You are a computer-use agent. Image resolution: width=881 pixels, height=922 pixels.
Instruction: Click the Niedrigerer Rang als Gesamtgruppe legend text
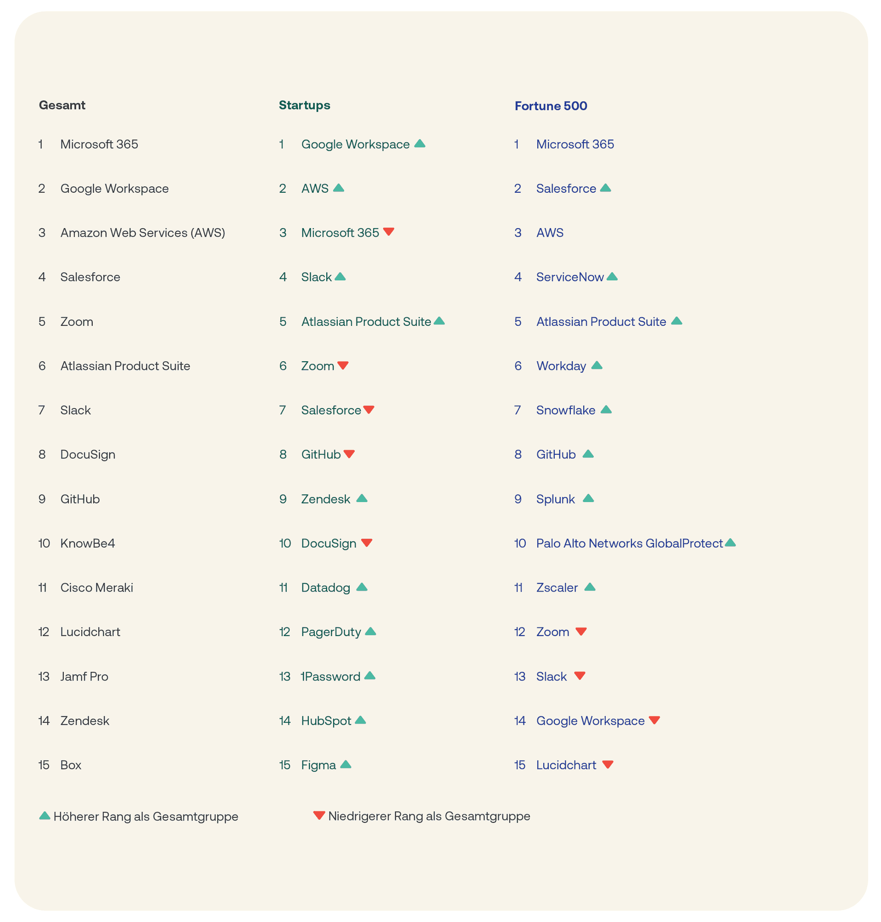tap(429, 816)
